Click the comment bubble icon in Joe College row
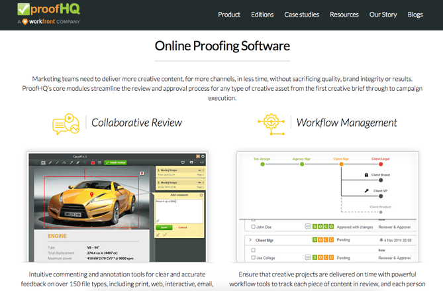The width and height of the screenshot is (443, 291). [308, 257]
